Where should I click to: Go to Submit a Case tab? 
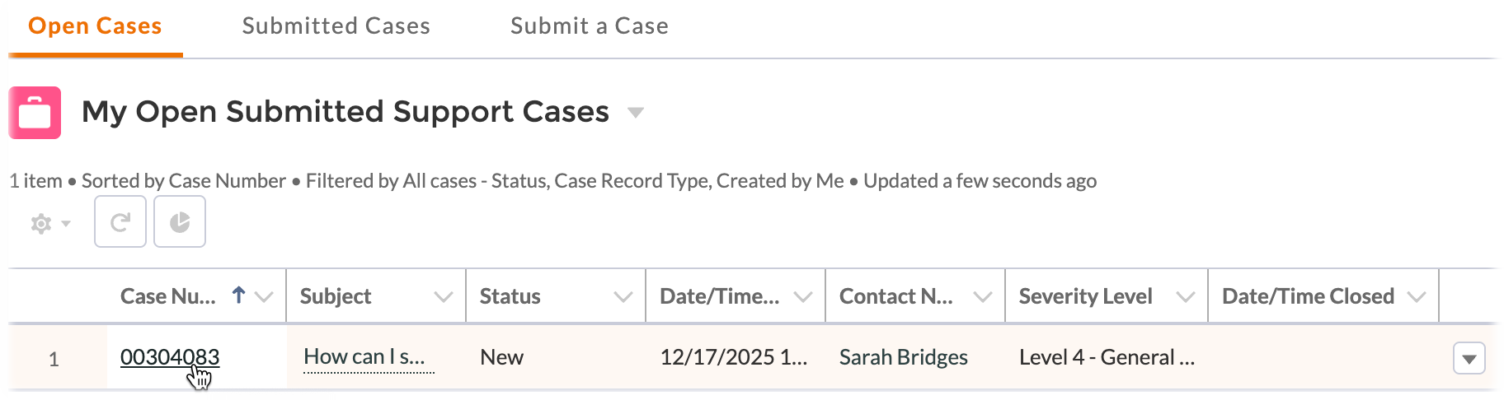coord(589,26)
